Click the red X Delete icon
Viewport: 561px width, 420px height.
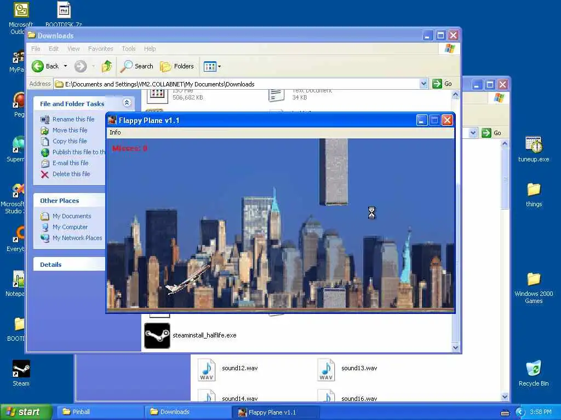tap(45, 174)
